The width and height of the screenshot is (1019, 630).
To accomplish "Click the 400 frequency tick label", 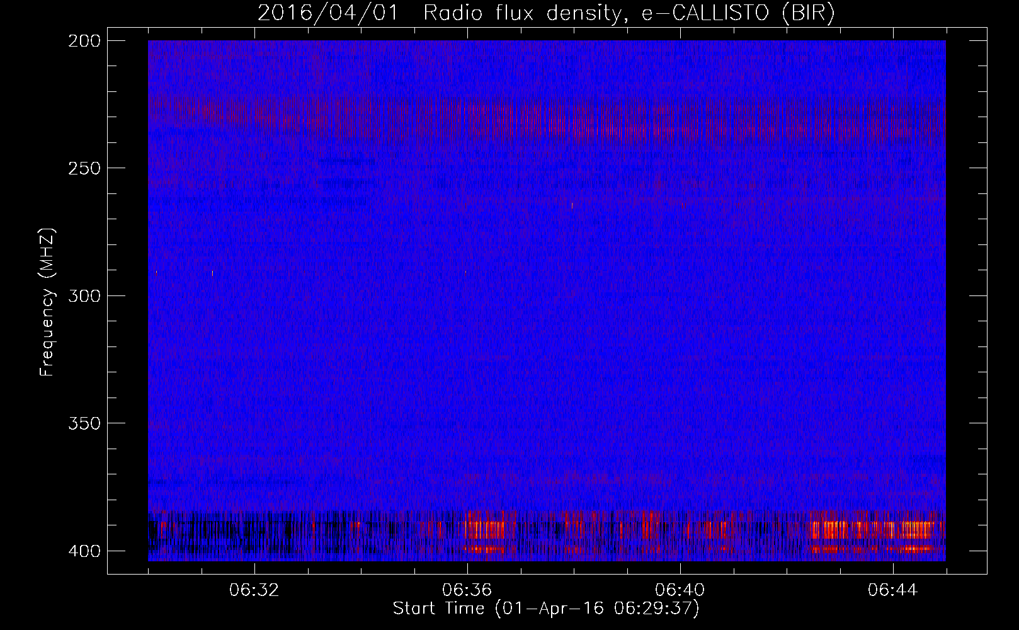I will 84,551.
